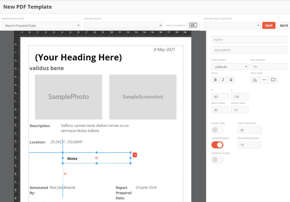Screen dimensions: 290x202
Task: Select the '-29.2423°, 132.6049°' coordinates
Action: point(66,142)
